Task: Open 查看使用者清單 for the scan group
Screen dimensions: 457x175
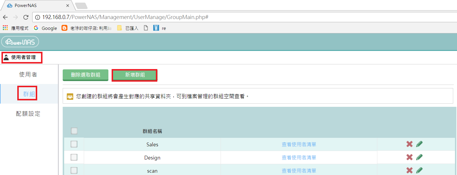Action: click(x=299, y=170)
